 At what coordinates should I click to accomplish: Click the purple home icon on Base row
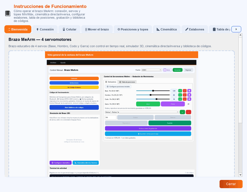tap(189, 91)
